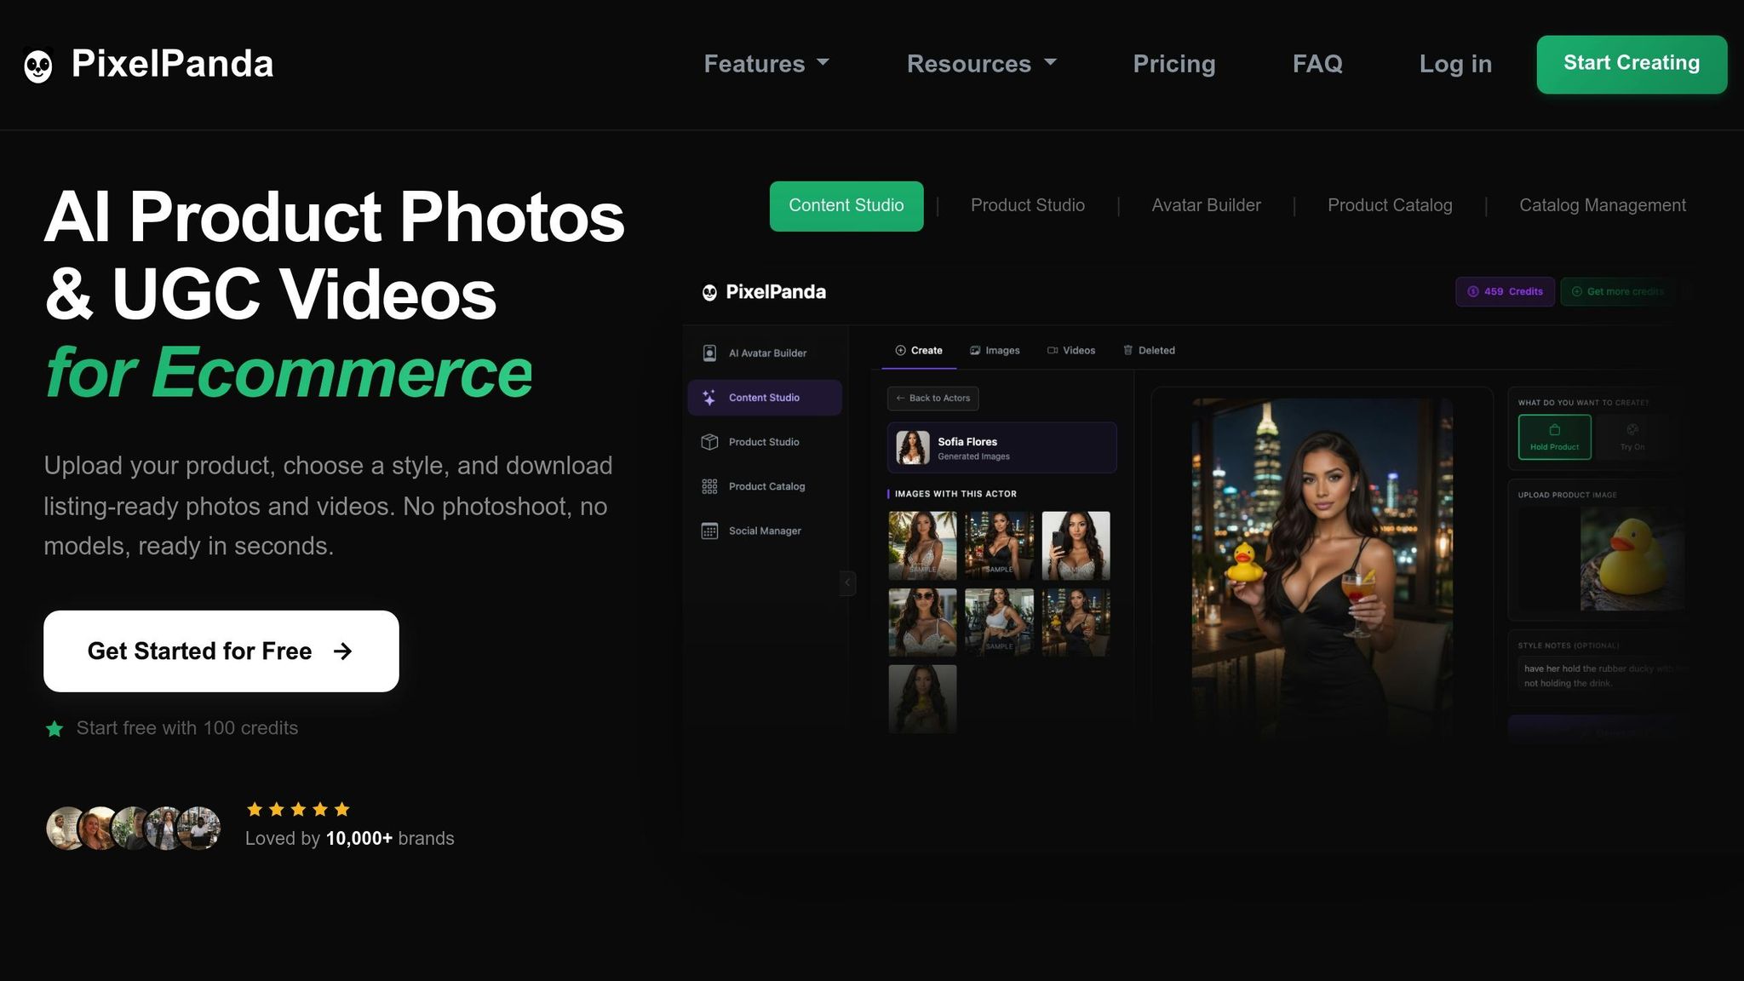Expand the Features dropdown menu
This screenshot has height=981, width=1744.
766,64
